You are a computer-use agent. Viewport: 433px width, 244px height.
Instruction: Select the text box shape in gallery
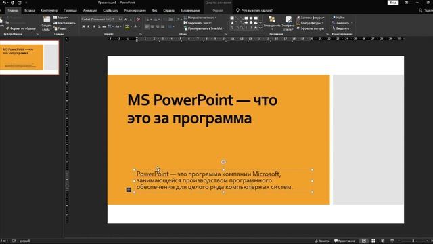click(232, 18)
